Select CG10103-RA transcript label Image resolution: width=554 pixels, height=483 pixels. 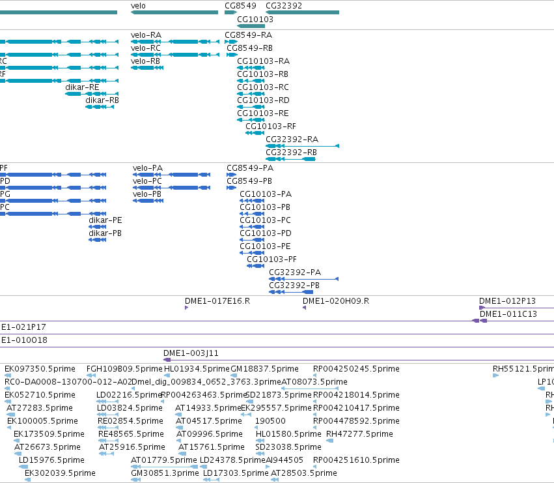click(x=263, y=61)
